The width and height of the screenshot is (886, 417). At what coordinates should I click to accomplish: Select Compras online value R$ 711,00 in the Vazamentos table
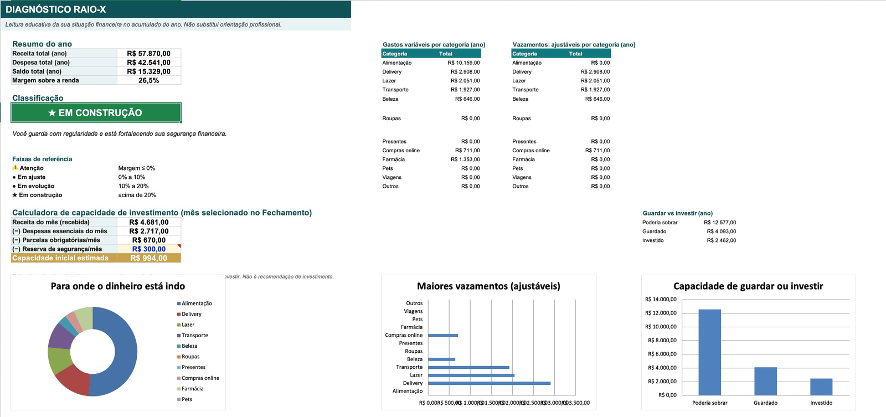[597, 151]
